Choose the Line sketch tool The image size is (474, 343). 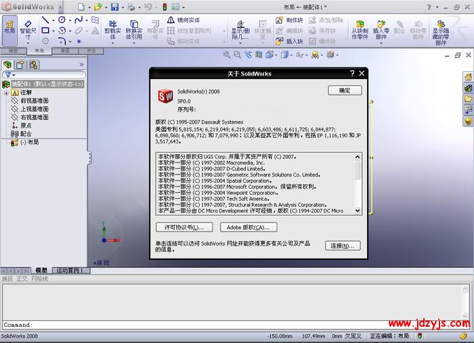tap(45, 20)
